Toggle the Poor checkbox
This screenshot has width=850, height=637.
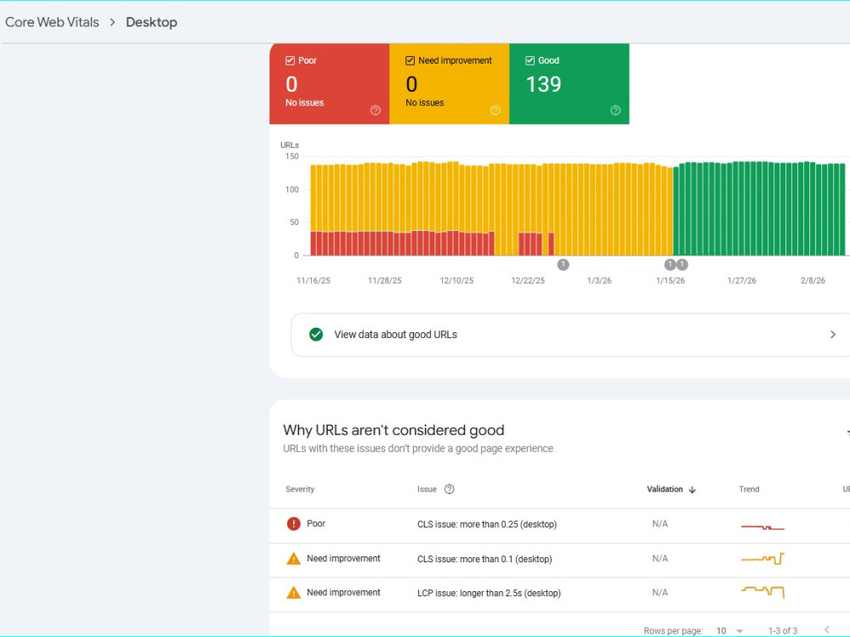[290, 60]
